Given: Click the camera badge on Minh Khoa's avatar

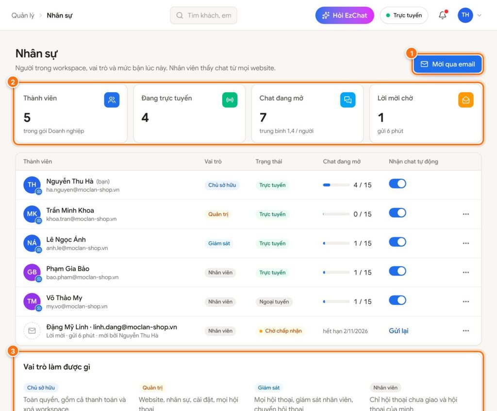Looking at the screenshot, I should pyautogui.click(x=39, y=221).
